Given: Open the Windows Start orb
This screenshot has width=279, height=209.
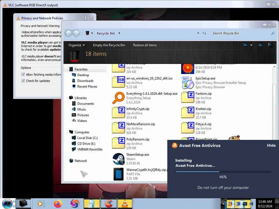Looking at the screenshot, I should pos(7,204).
